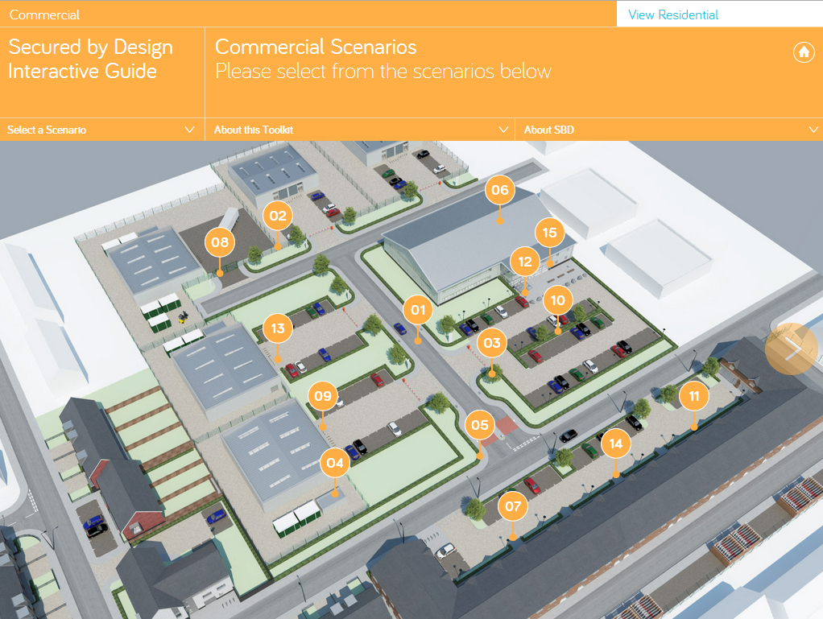Open scenario 07 along the street trees

[x=513, y=506]
